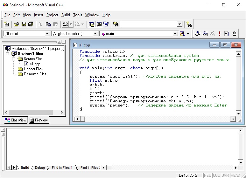Viewport: 246px width, 178px height.
Task: Click the Cut scissors icon
Action: 40,24
